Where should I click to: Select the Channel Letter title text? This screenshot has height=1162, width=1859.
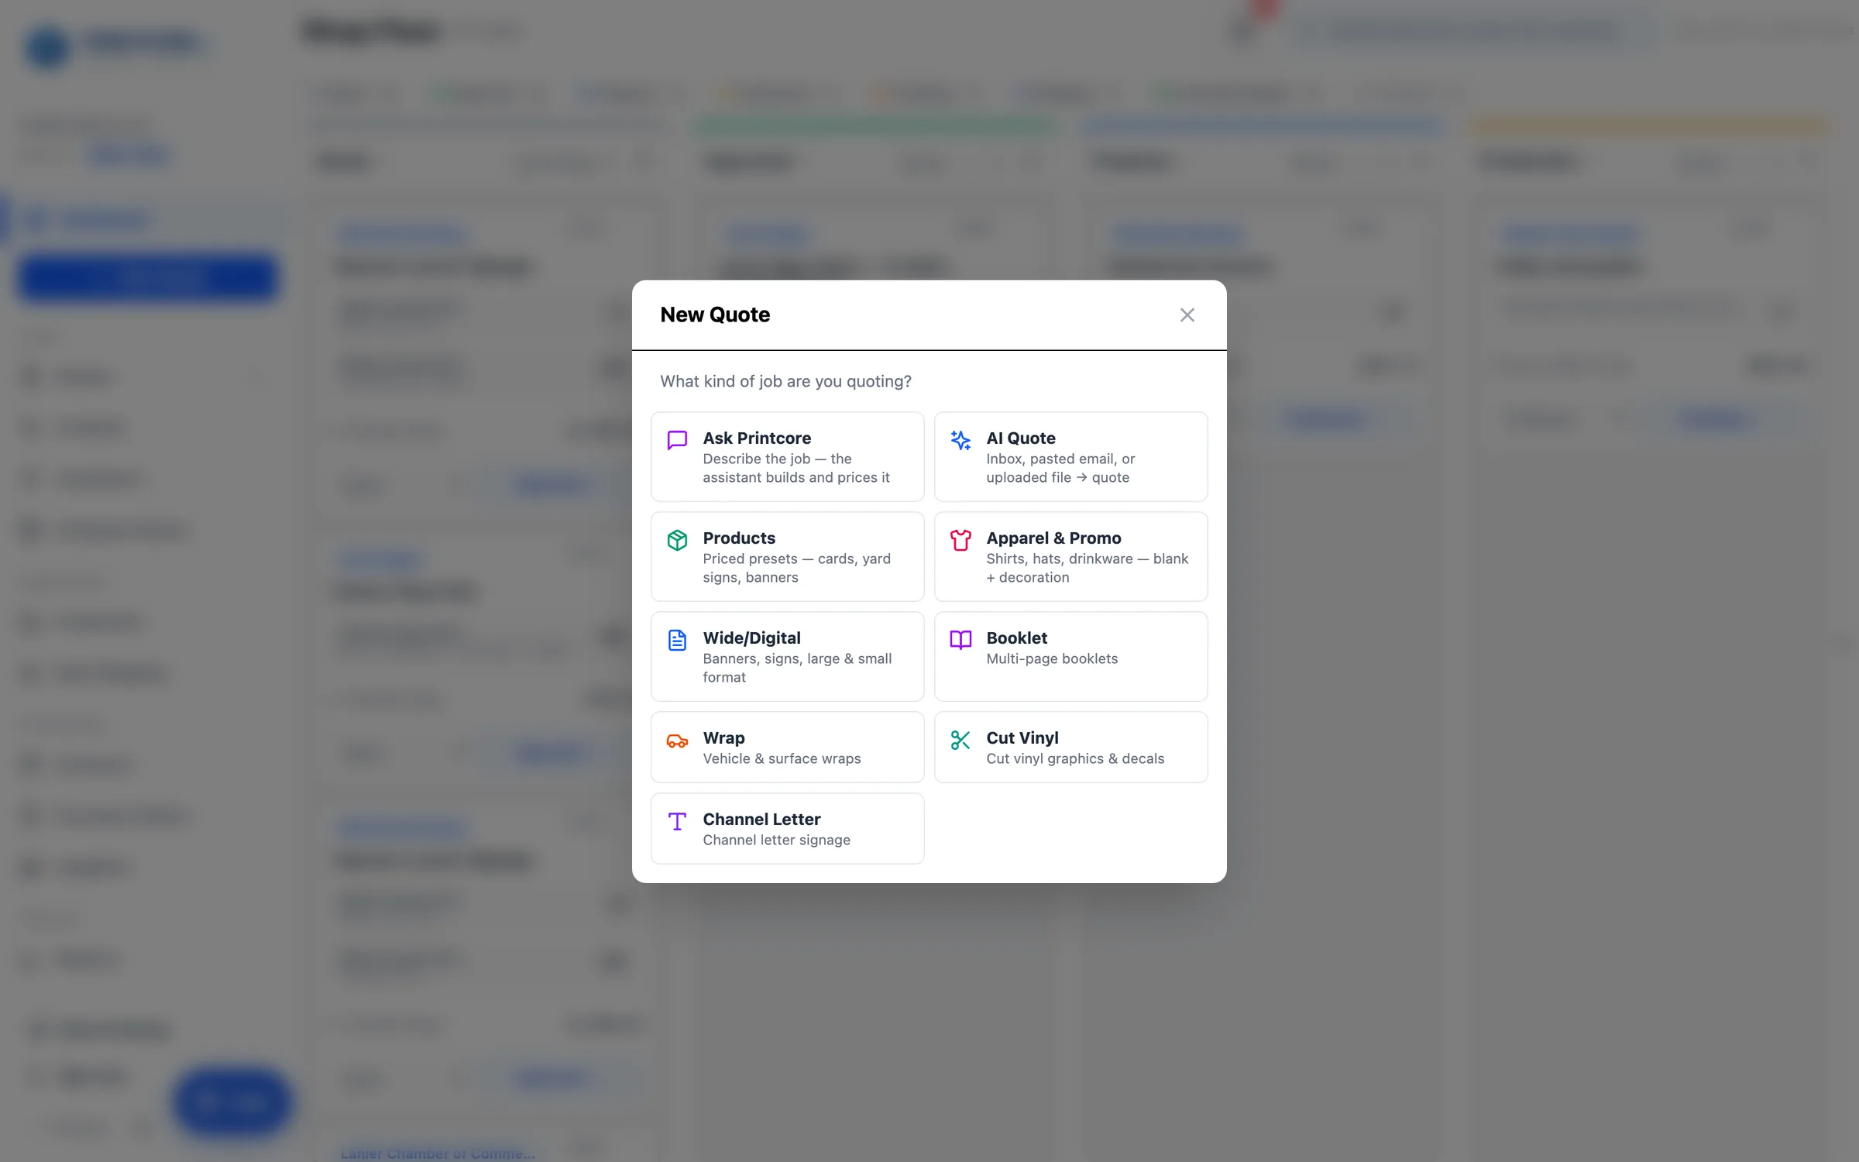pyautogui.click(x=761, y=819)
